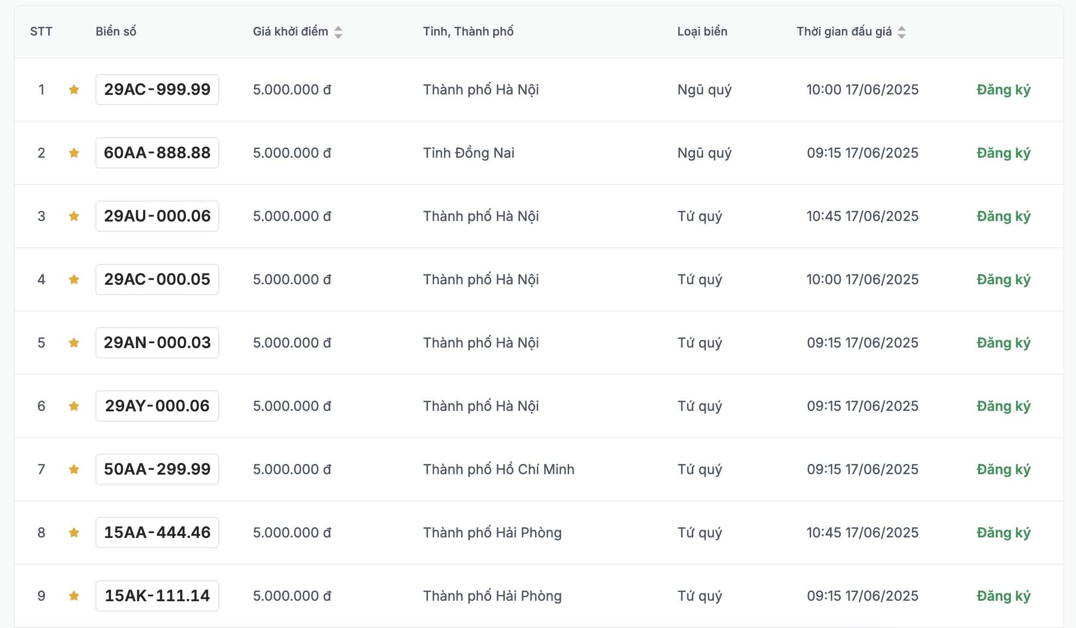The image size is (1076, 628).
Task: Star the 15AK-111.14 plate row
Action: pyautogui.click(x=74, y=596)
